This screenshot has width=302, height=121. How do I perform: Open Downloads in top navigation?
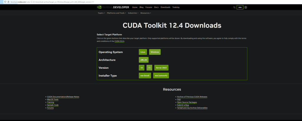tap(165, 7)
